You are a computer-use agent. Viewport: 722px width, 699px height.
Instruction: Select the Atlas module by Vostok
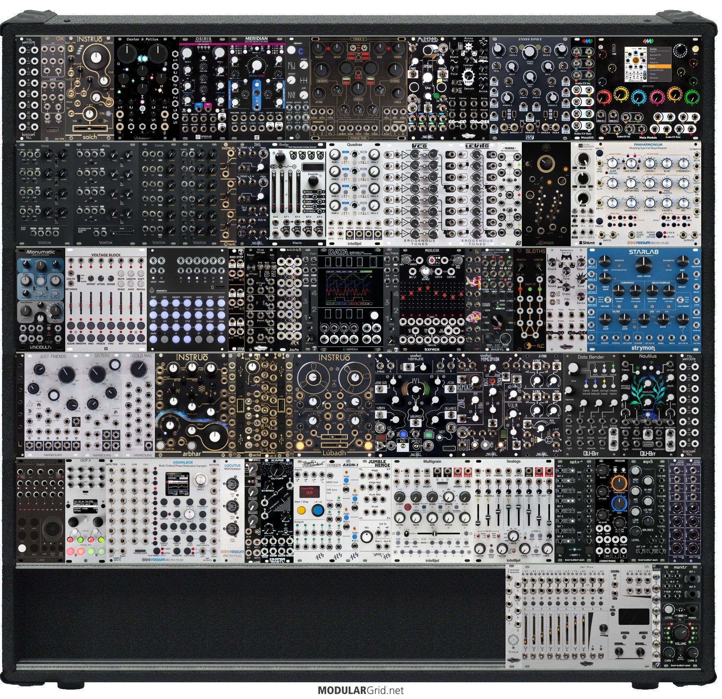click(x=106, y=194)
